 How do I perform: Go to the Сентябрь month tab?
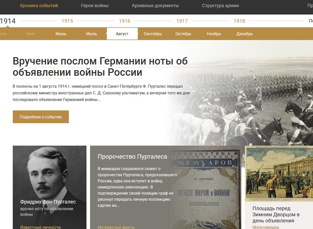click(x=153, y=34)
